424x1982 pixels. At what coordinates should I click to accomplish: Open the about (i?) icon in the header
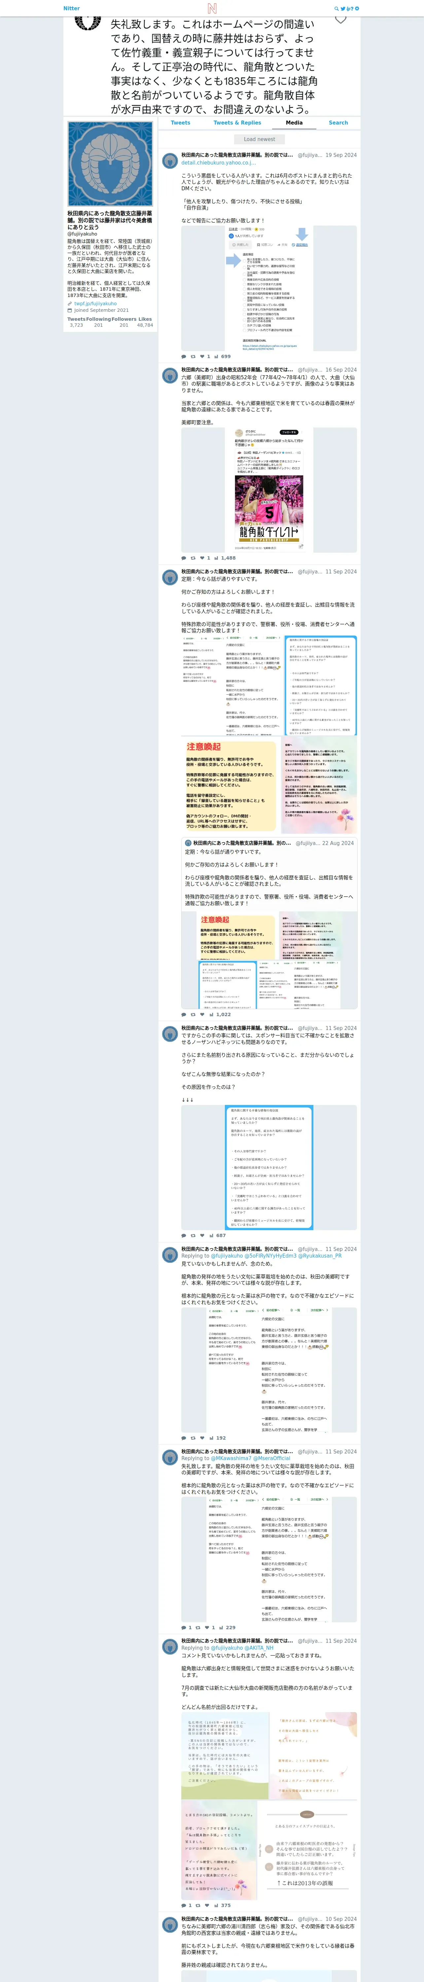point(350,9)
